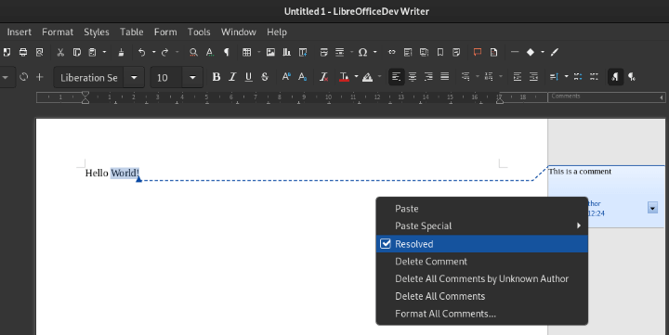The width and height of the screenshot is (669, 335).
Task: Uncheck the Resolved checkbox
Action: coord(386,244)
